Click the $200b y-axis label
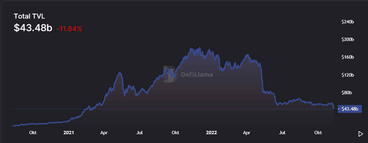The image size is (368, 143). (348, 40)
